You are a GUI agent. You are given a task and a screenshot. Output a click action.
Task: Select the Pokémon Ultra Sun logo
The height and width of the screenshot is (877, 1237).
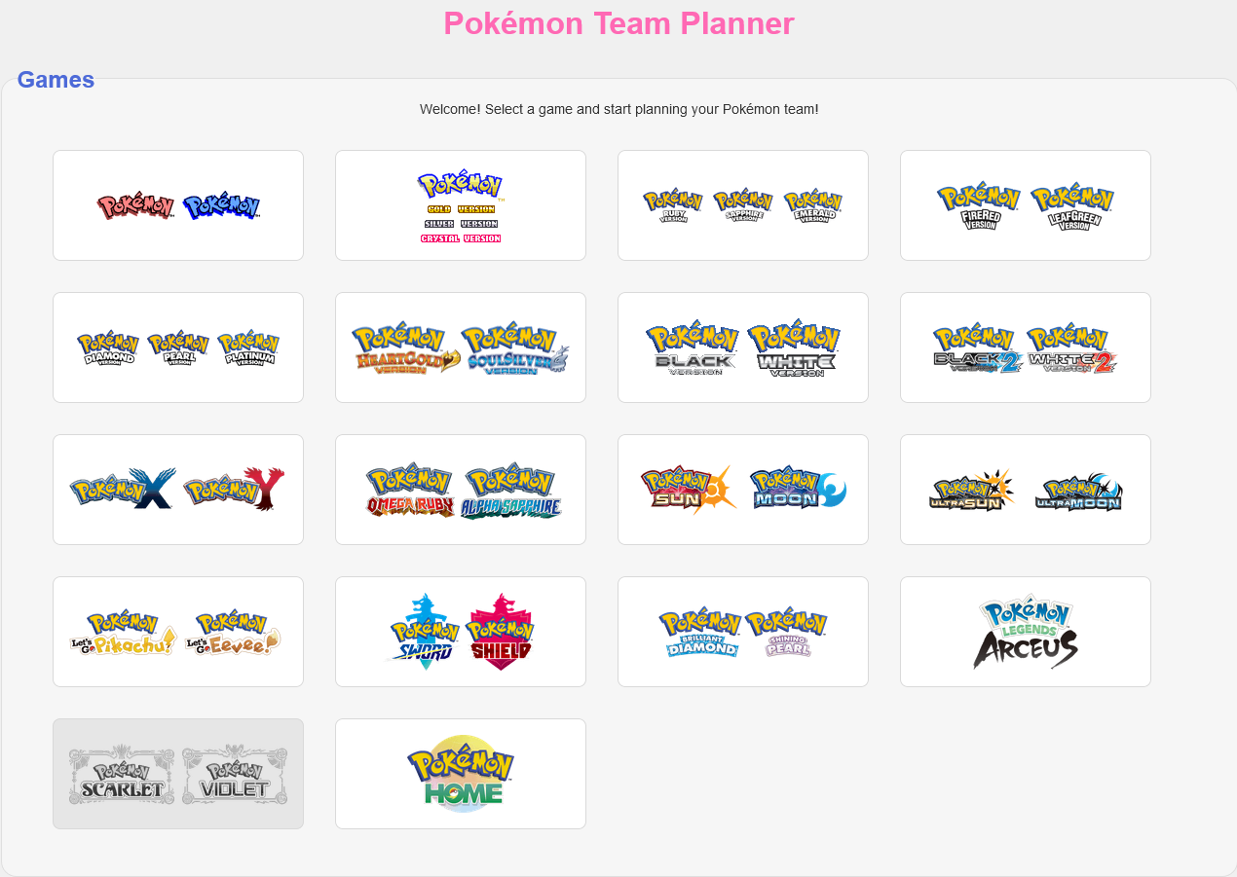pyautogui.click(x=973, y=490)
